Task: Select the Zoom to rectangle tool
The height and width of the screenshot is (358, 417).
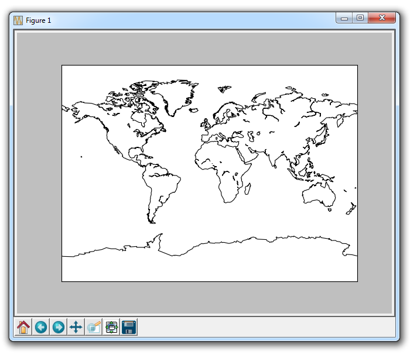Action: (x=94, y=327)
